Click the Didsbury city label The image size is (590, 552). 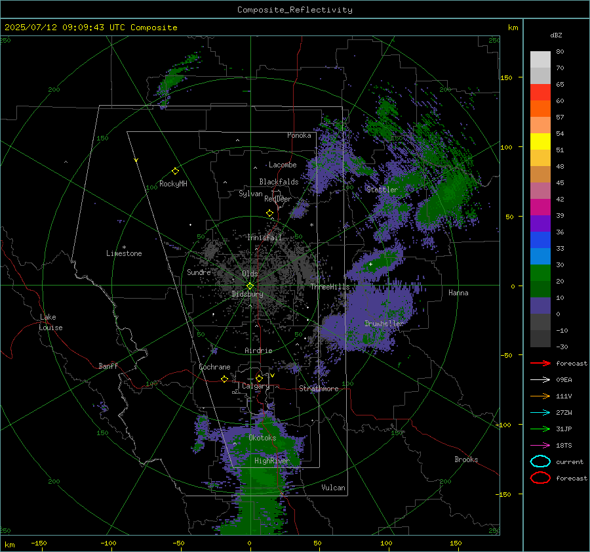pos(247,294)
